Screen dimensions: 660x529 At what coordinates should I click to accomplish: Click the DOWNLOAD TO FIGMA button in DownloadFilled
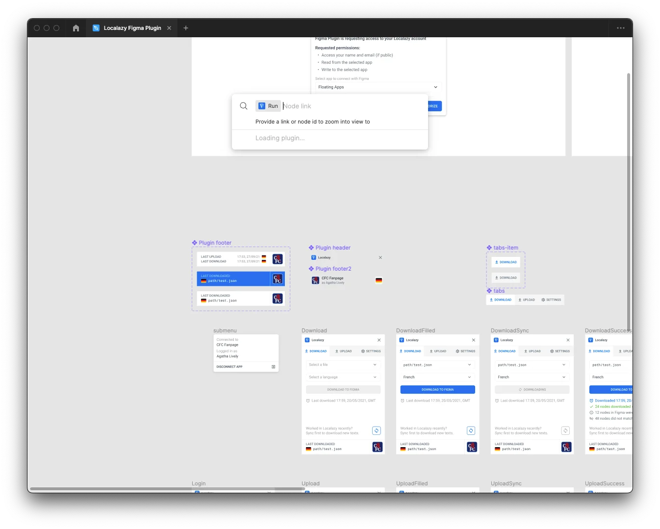click(x=437, y=389)
